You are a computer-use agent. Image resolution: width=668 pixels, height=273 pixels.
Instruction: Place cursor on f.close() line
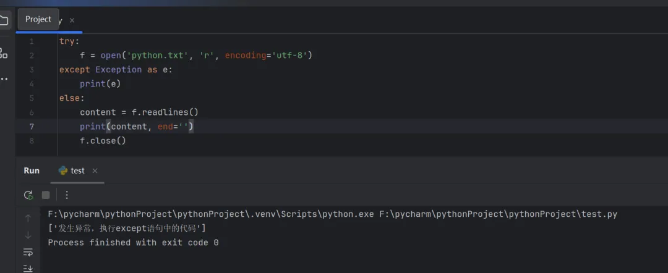103,141
